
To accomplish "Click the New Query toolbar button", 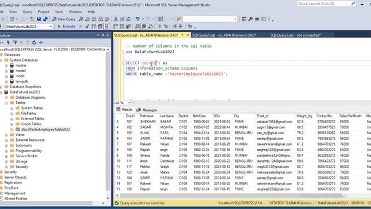I will (64, 19).
